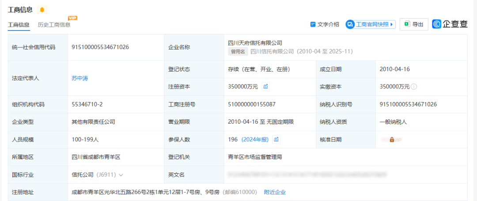Click 其他有限责任公司 company type
Viewport: 477px width, 201px height.
[x=93, y=122]
